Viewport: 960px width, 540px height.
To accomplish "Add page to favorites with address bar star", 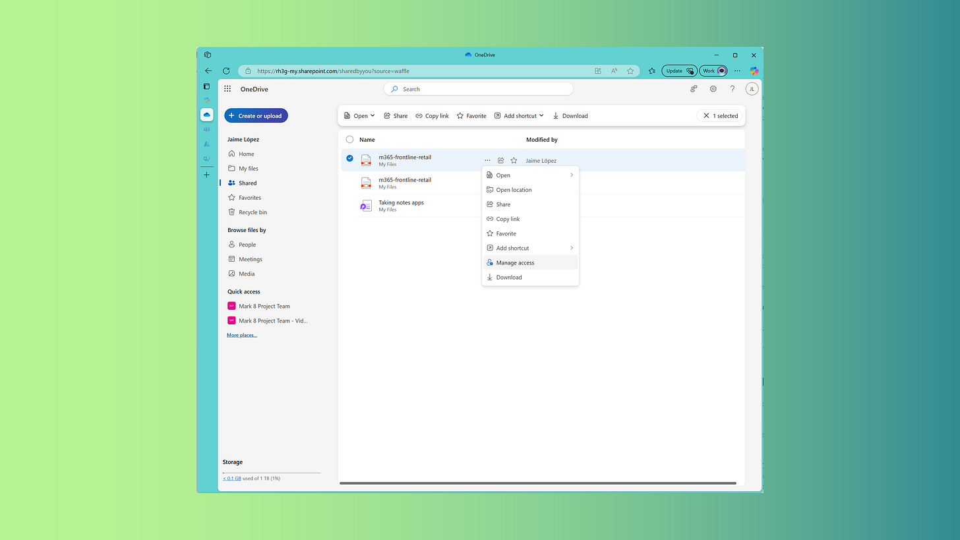I will (x=630, y=71).
